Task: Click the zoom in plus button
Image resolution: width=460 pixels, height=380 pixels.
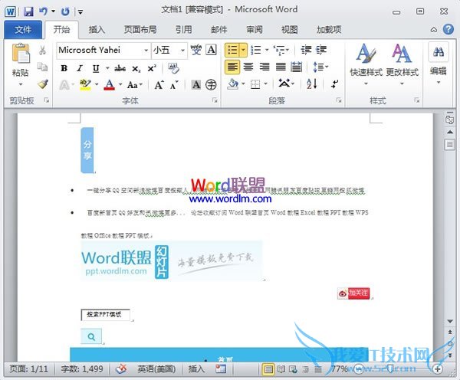Action: 438,369
